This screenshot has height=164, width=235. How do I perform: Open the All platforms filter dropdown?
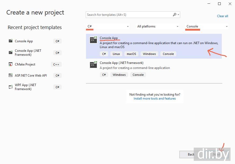click(x=158, y=26)
